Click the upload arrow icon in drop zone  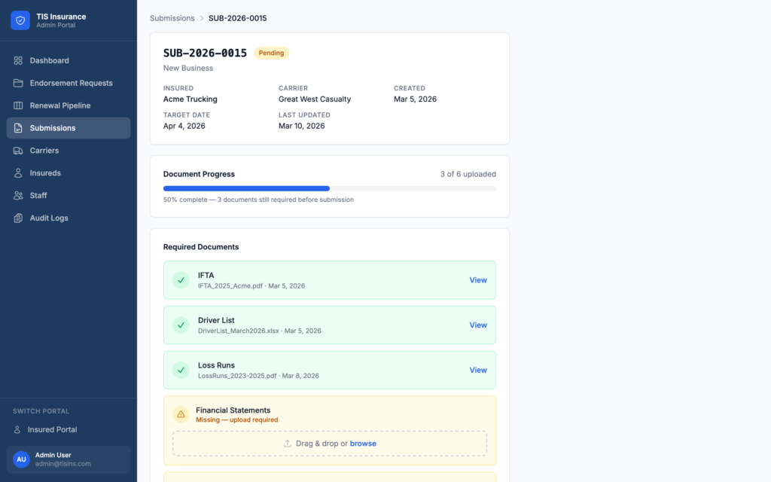click(x=288, y=443)
